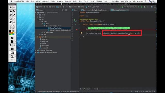Select pom.xml in project tree
The height and width of the screenshot is (93, 165).
44,48
